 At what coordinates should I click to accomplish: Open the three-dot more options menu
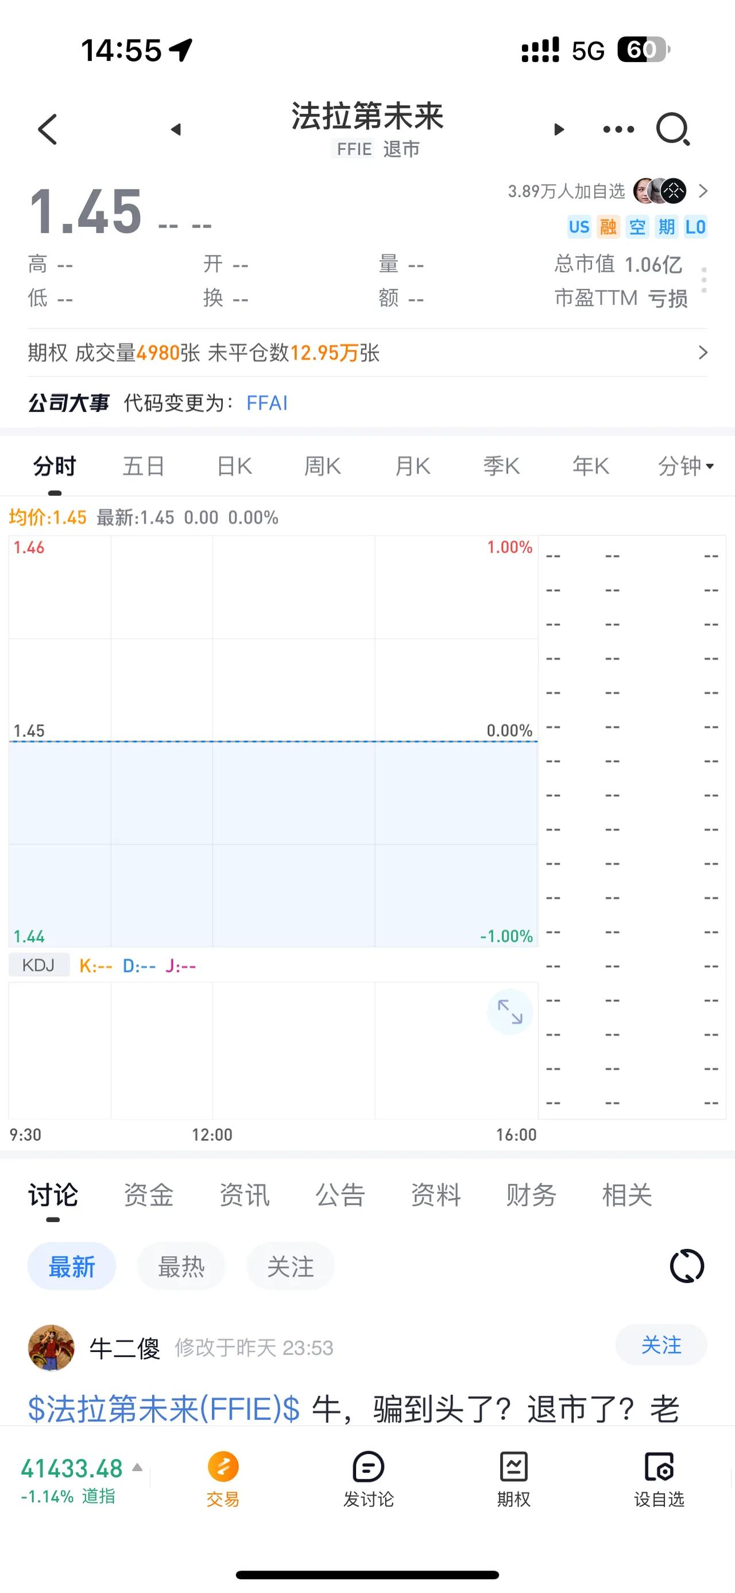pyautogui.click(x=619, y=129)
